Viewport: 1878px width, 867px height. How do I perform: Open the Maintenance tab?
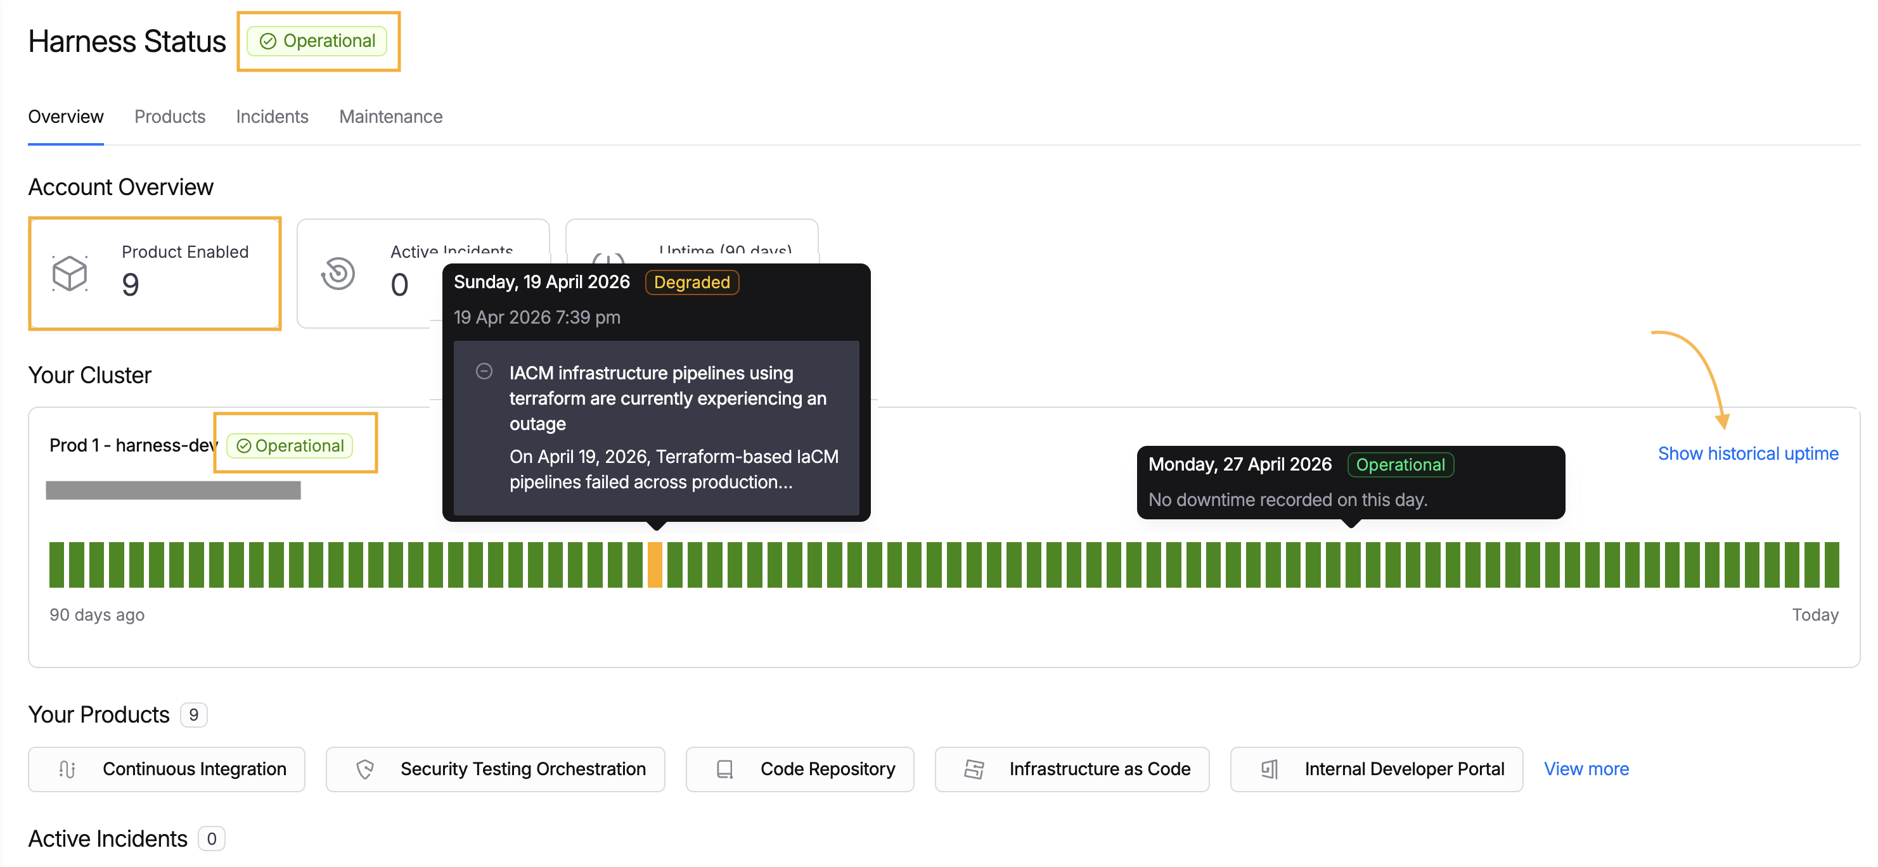point(391,117)
